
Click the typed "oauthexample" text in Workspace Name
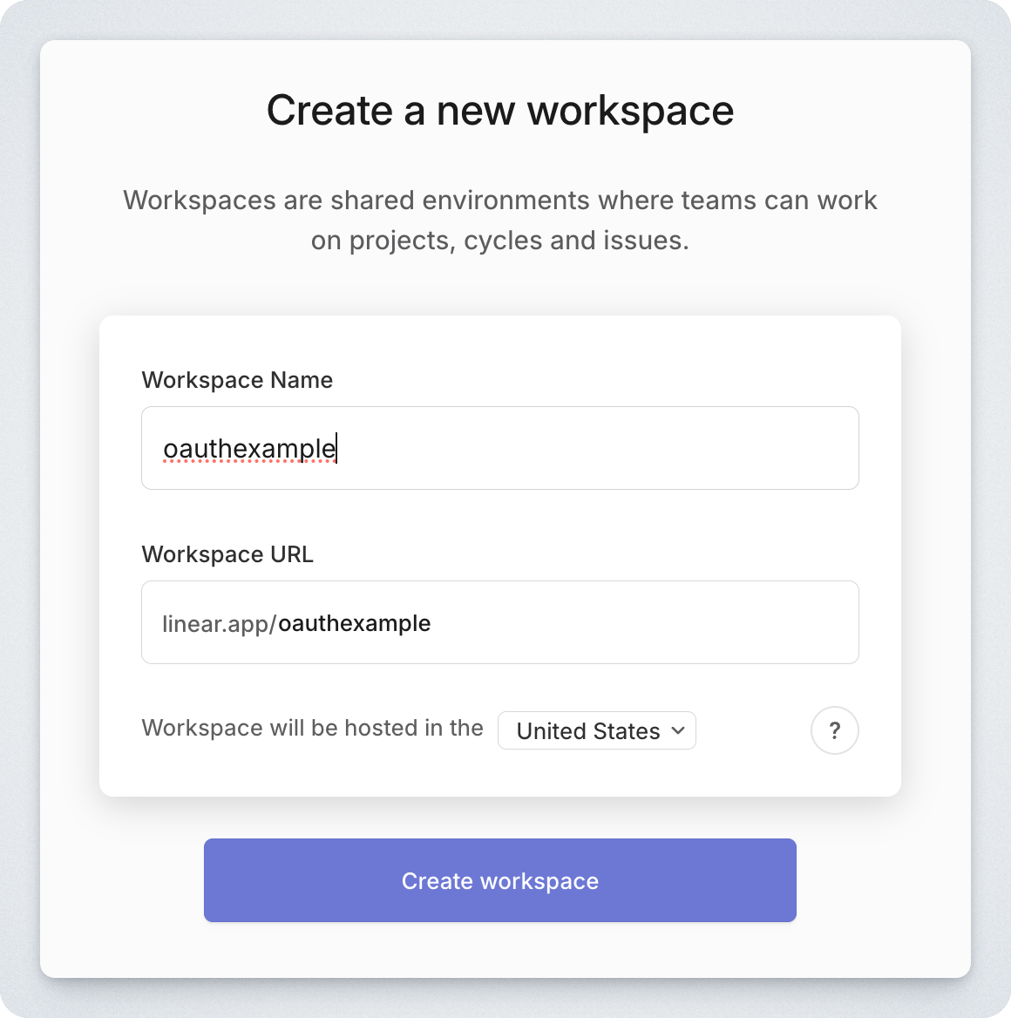249,448
